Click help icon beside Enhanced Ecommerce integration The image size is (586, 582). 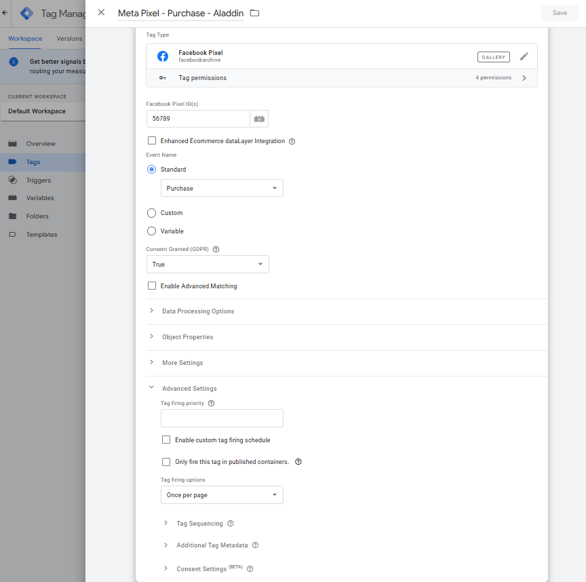tap(292, 141)
